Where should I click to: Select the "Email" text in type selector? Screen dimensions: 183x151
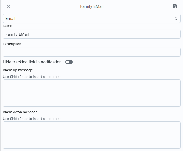point(10,19)
